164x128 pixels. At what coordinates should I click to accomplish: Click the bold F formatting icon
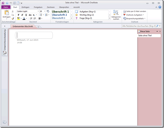(x=18, y=15)
